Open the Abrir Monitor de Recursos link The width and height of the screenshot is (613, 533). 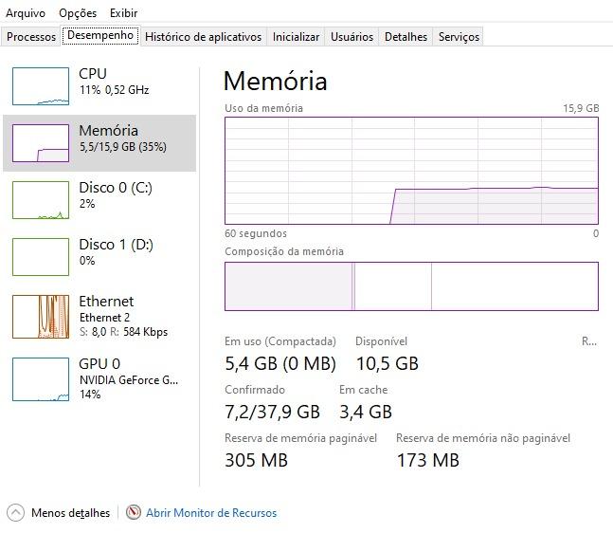(211, 513)
